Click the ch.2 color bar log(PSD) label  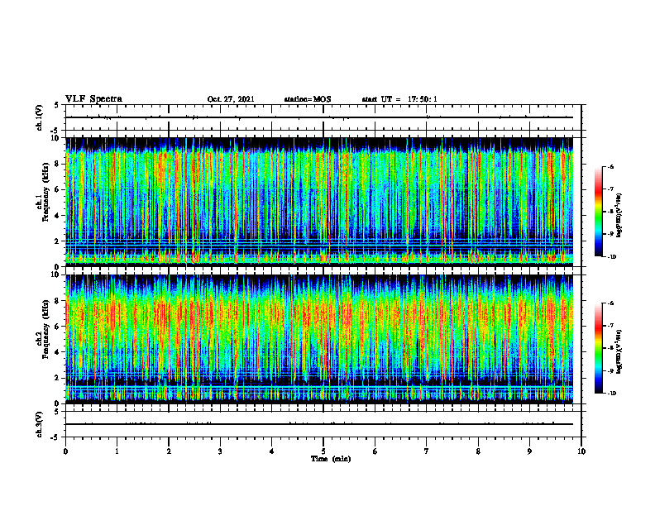(x=619, y=351)
